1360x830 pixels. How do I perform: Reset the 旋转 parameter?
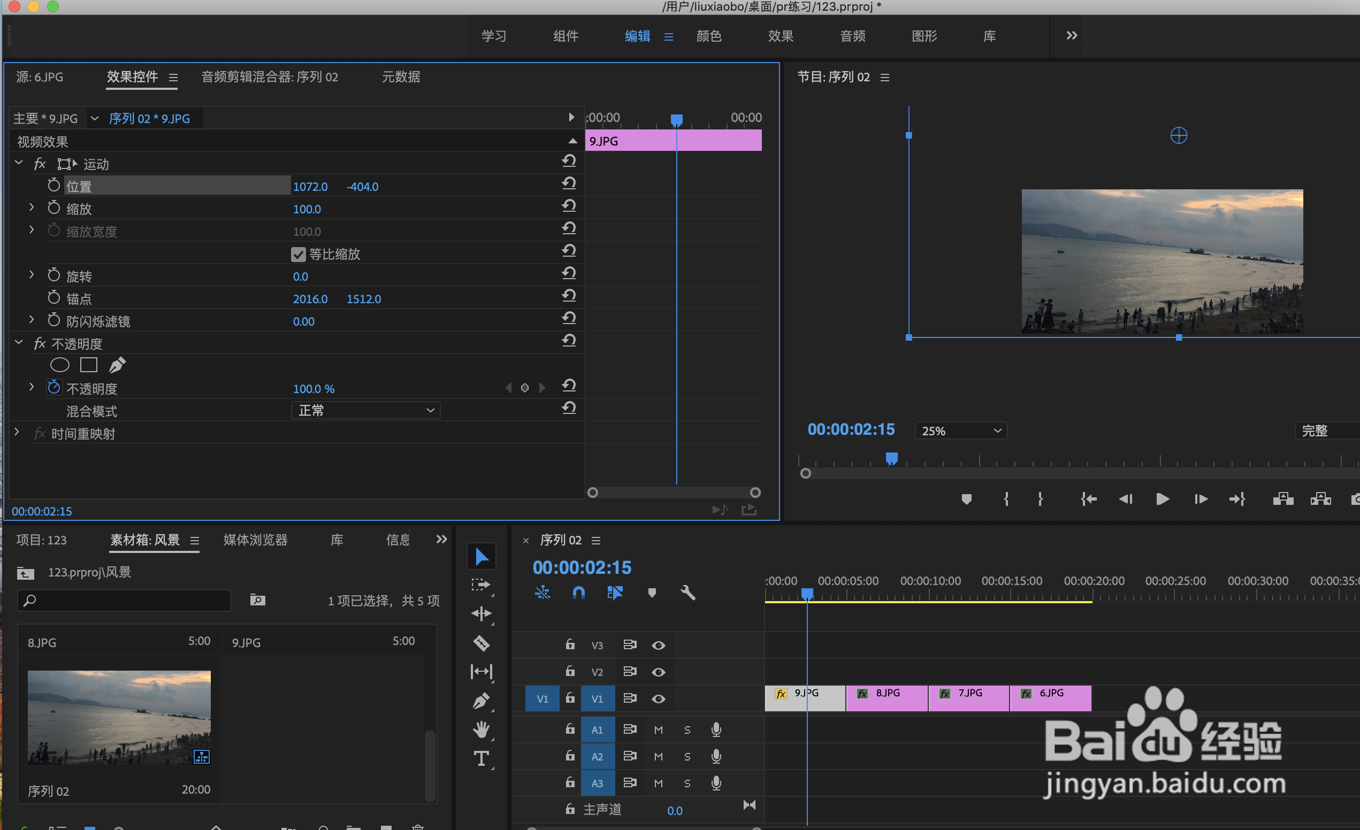pos(569,273)
